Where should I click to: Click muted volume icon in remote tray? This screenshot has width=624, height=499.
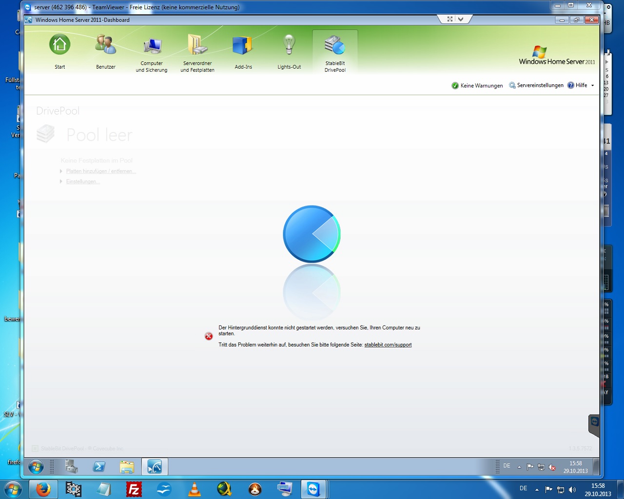(x=552, y=467)
